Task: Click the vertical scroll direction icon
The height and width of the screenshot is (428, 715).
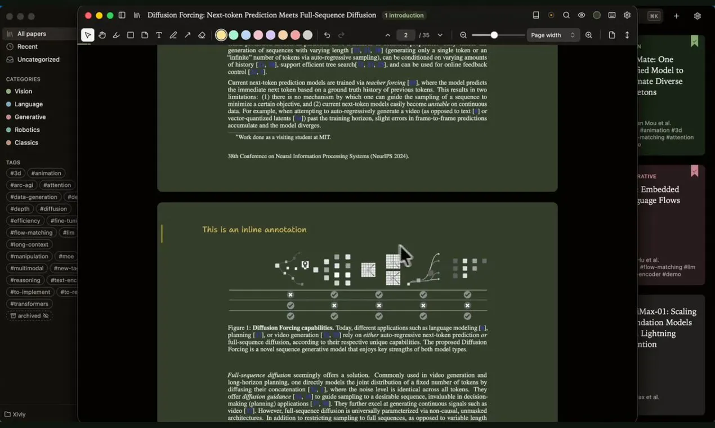Action: click(x=627, y=35)
